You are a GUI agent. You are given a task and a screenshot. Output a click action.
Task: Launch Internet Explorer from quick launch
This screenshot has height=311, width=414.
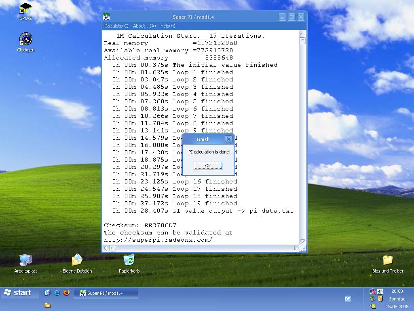[57, 292]
